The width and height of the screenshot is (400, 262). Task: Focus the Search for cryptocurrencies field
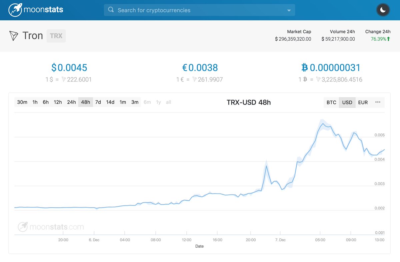[x=199, y=10]
